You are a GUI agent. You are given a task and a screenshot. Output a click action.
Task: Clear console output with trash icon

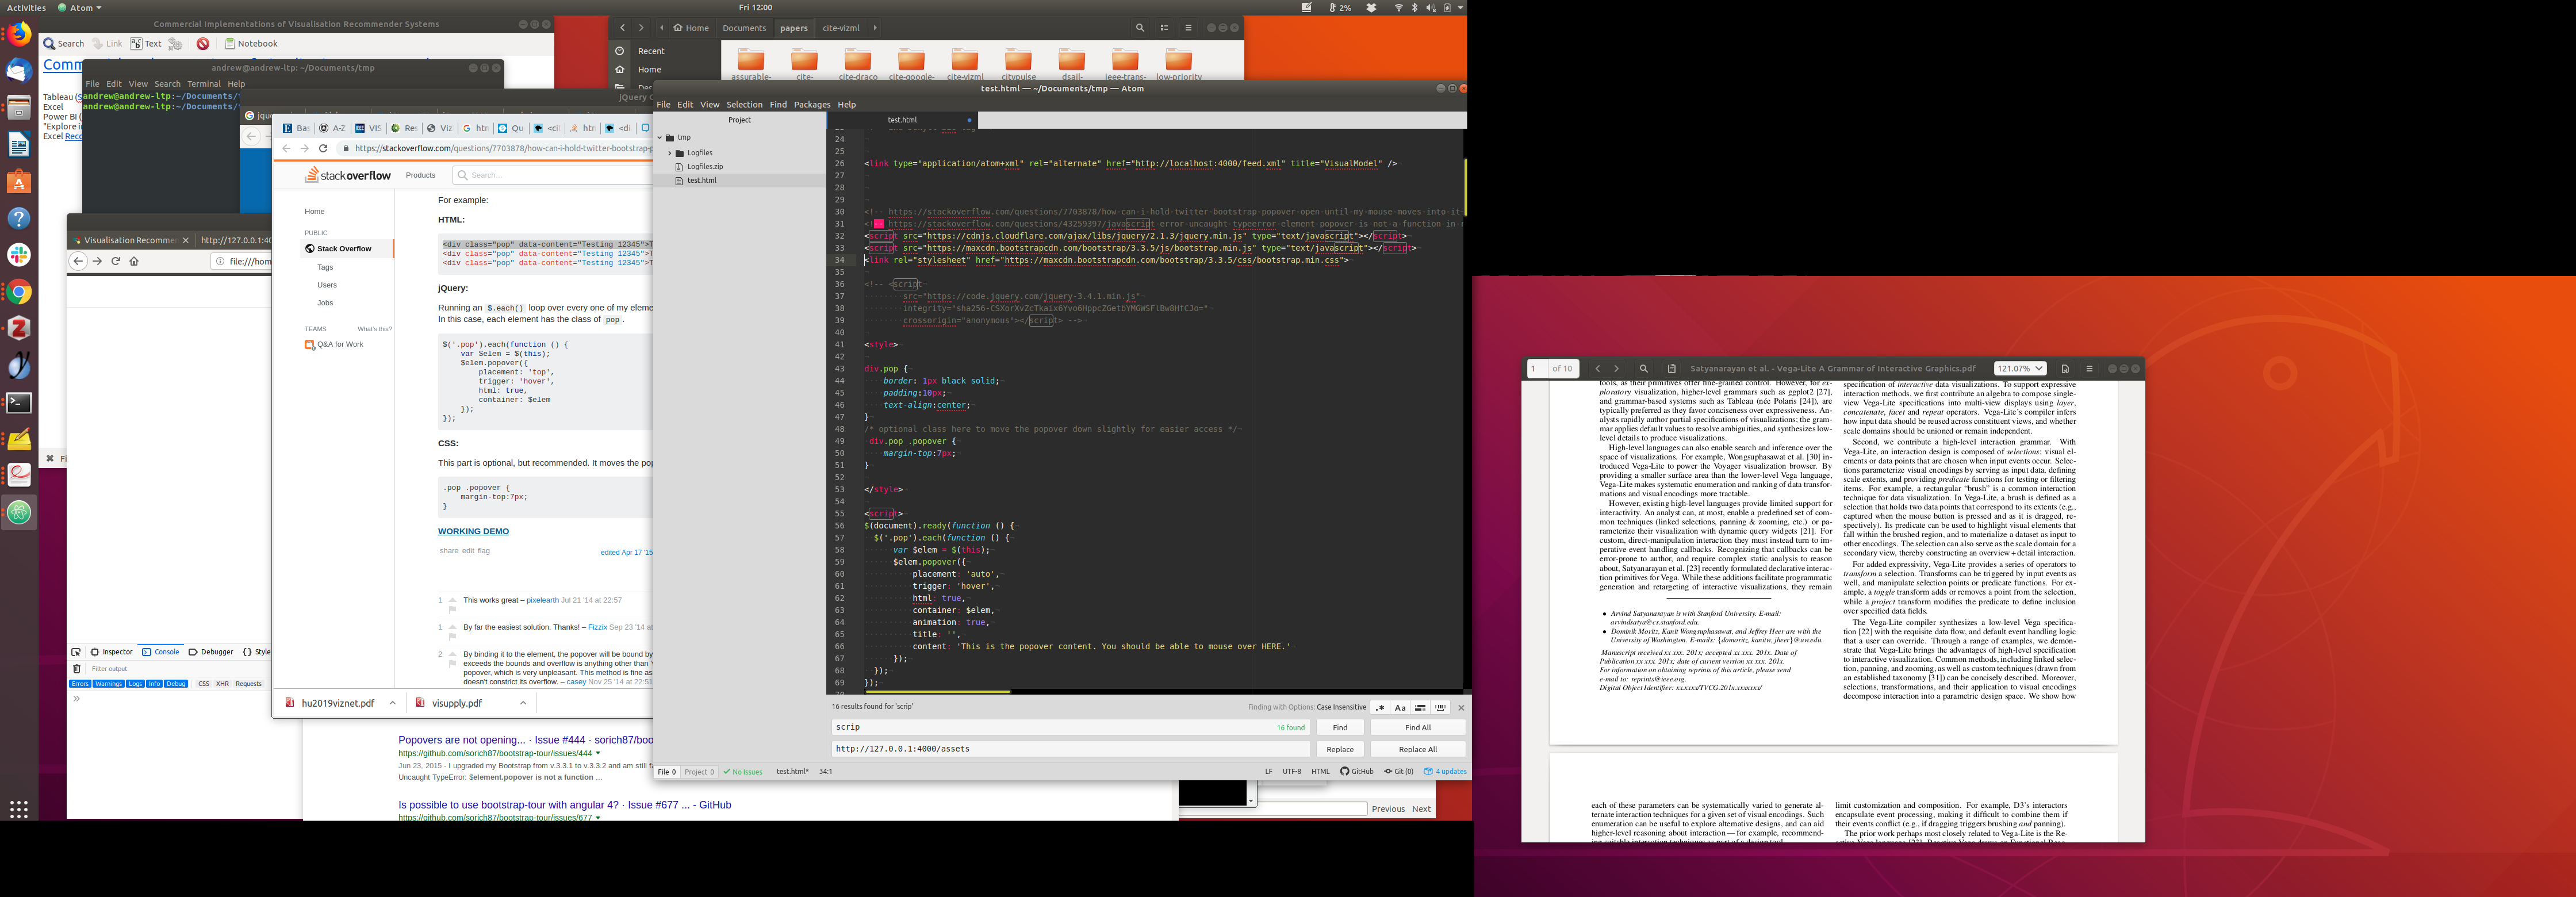coord(77,669)
